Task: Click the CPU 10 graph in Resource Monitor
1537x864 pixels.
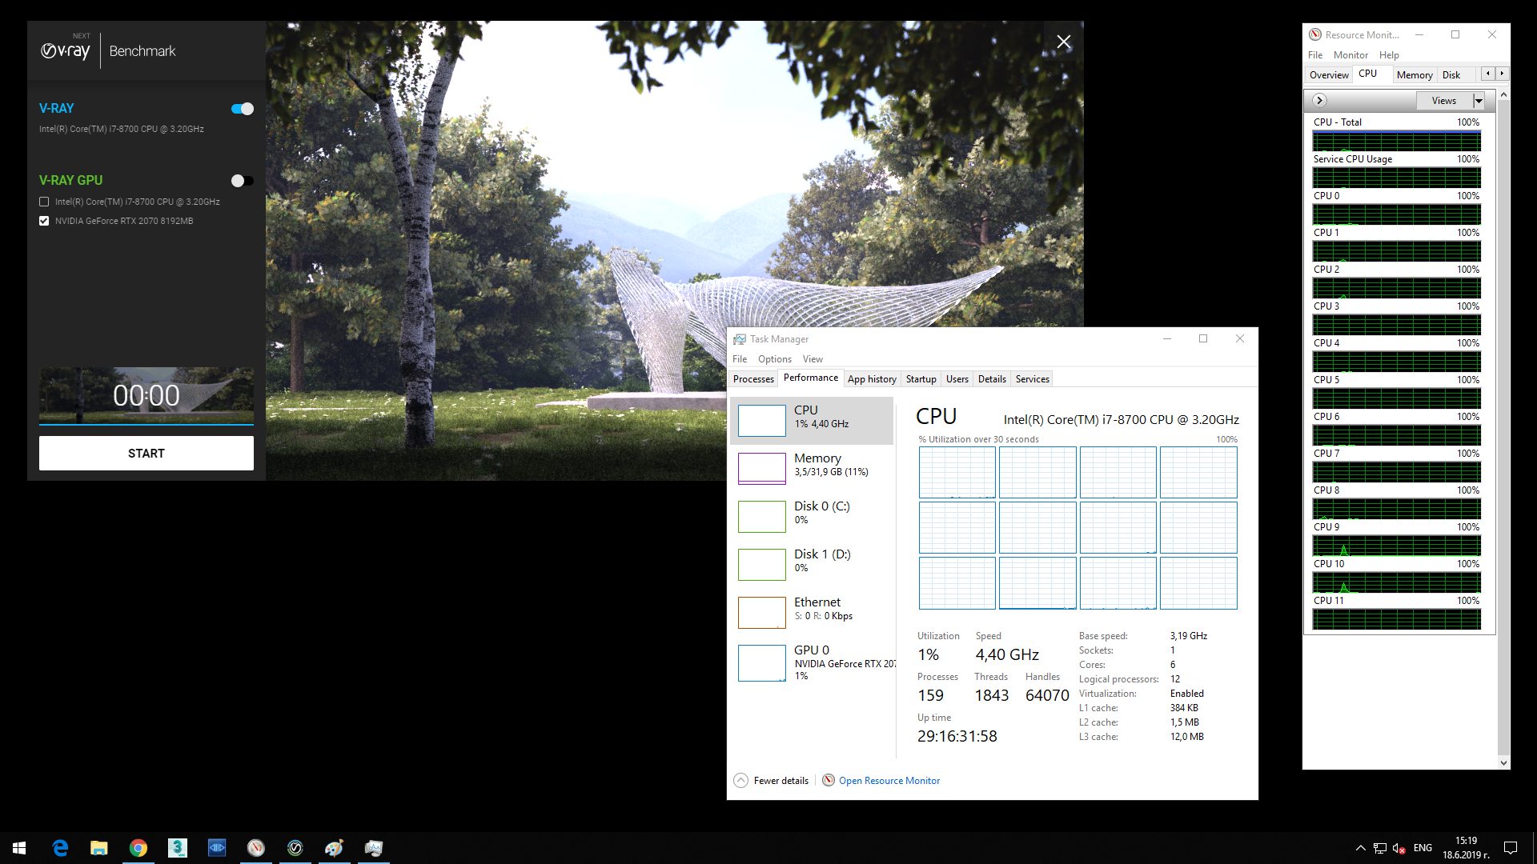Action: (1396, 582)
